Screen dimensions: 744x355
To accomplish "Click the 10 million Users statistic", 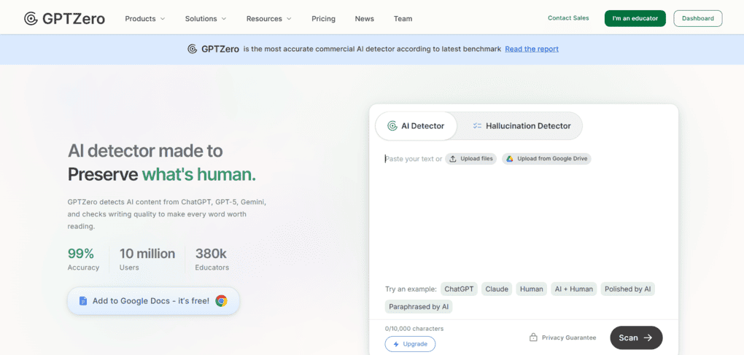I will pyautogui.click(x=147, y=260).
